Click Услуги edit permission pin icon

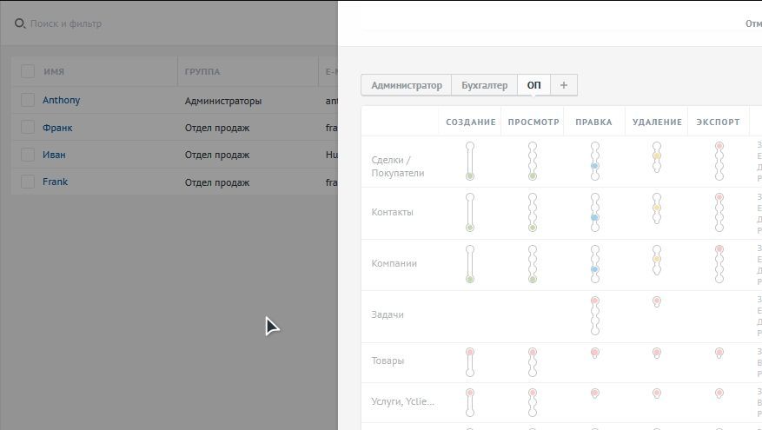click(594, 394)
